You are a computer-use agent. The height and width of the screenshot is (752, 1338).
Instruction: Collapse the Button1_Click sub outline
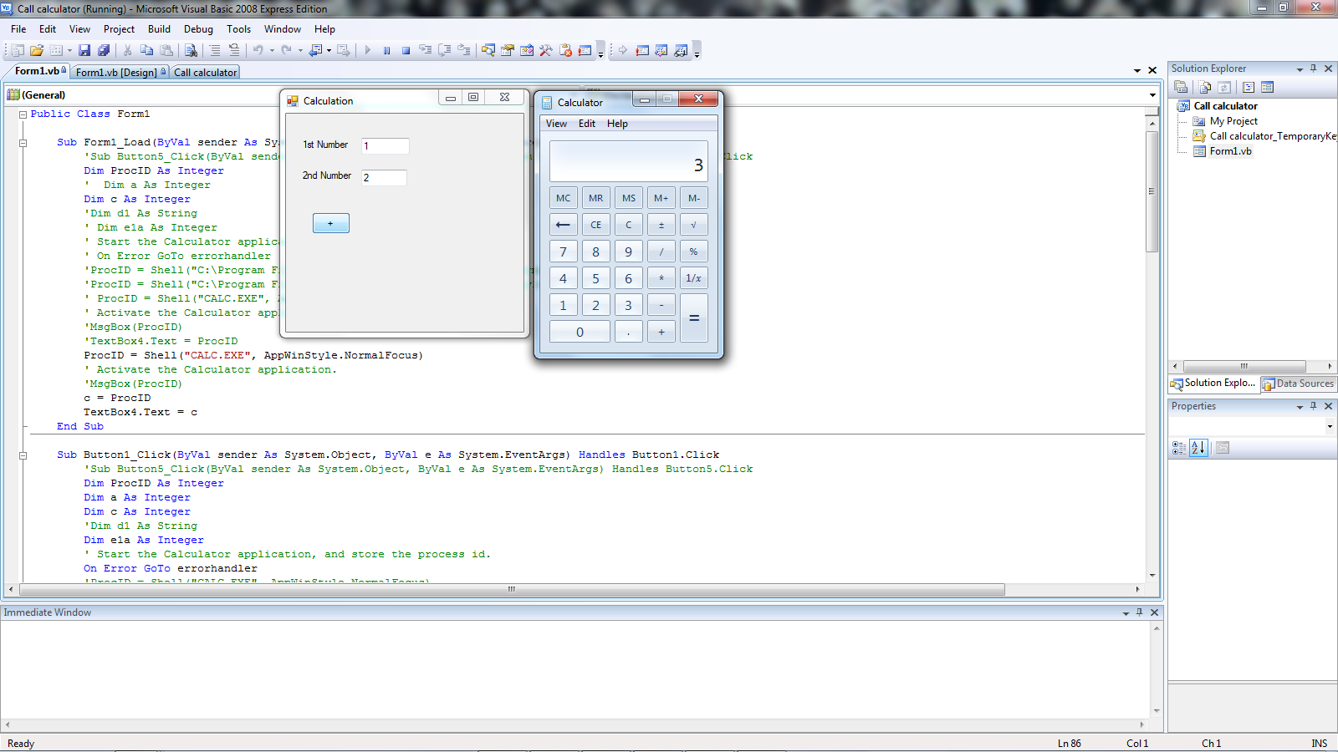(23, 455)
